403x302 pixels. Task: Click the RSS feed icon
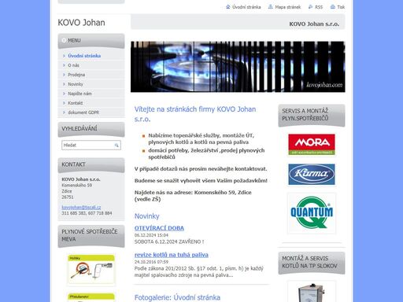[310, 7]
